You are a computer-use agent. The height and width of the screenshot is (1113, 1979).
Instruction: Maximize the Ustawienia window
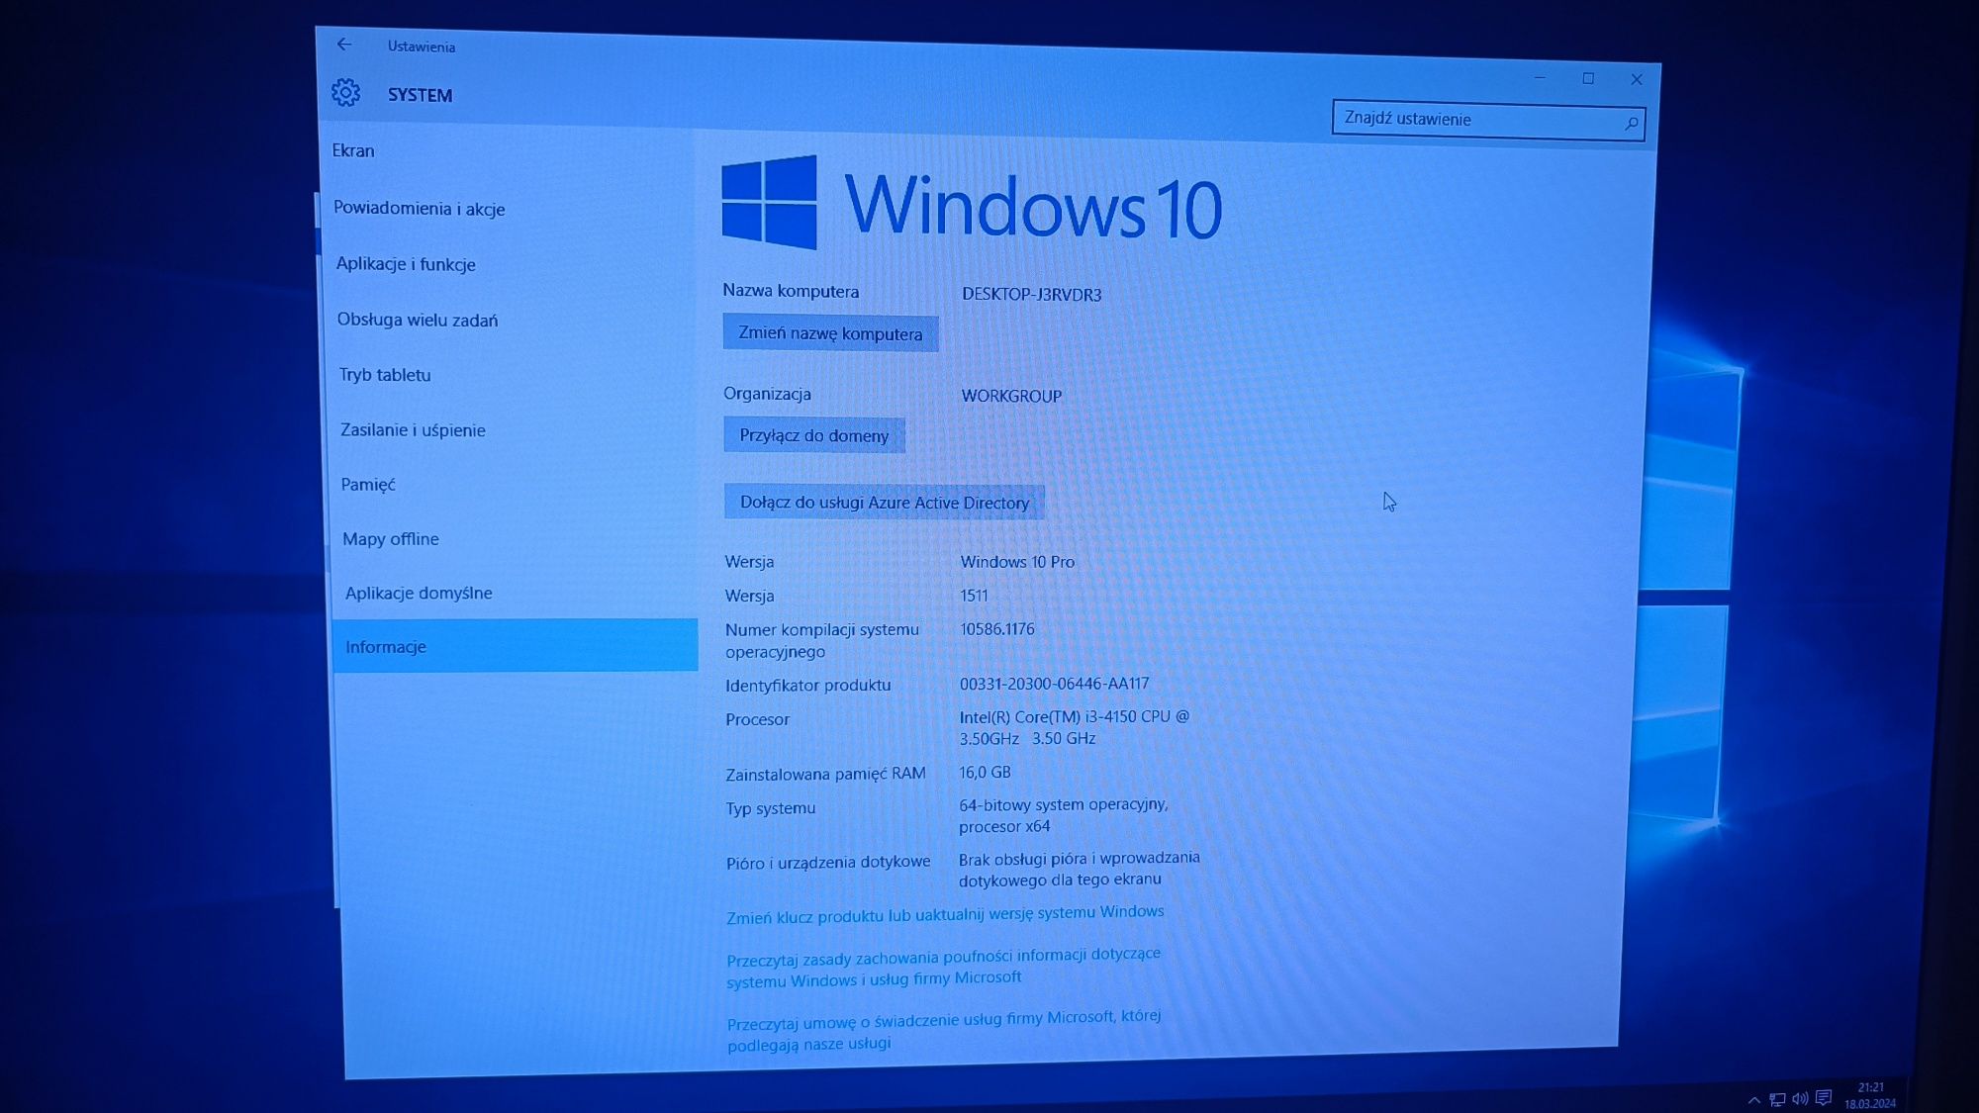(x=1588, y=78)
